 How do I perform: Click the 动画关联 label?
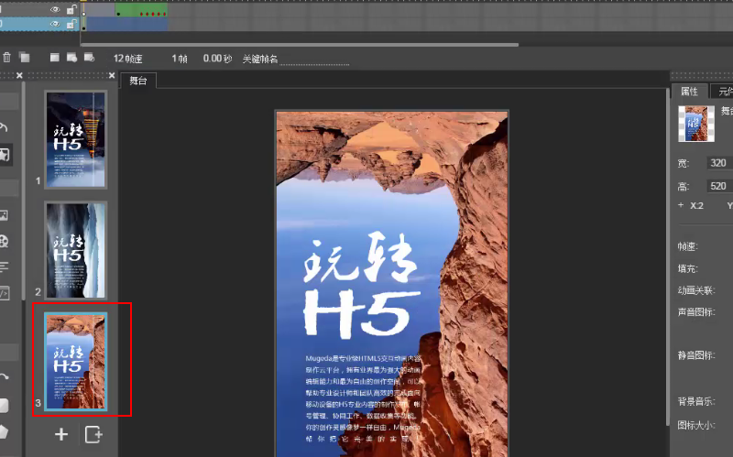click(x=696, y=290)
